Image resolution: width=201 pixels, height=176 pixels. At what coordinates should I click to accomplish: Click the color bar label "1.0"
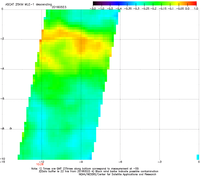[196, 9]
